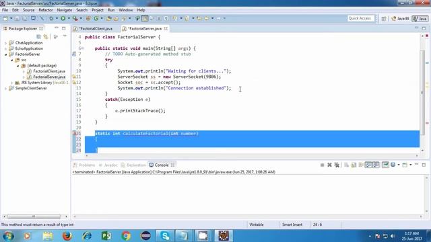This screenshot has height=242, width=431.
Task: Toggle Link with Editor in Package Explorer
Action: [x=46, y=36]
